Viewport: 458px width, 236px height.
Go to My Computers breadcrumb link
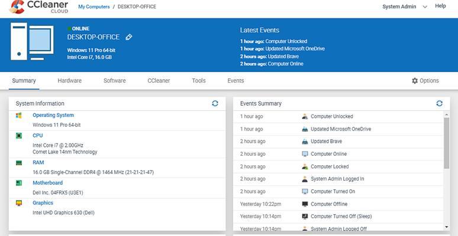tap(93, 6)
